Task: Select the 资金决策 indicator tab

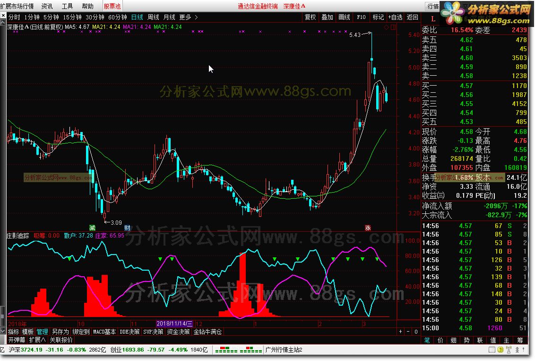Action: (x=178, y=332)
